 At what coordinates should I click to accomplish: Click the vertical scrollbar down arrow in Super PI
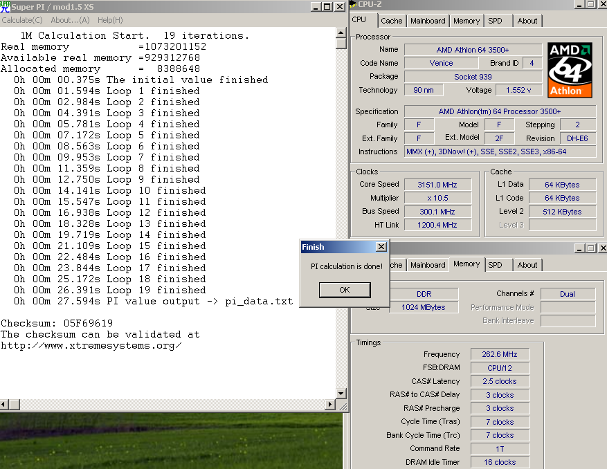tap(341, 394)
